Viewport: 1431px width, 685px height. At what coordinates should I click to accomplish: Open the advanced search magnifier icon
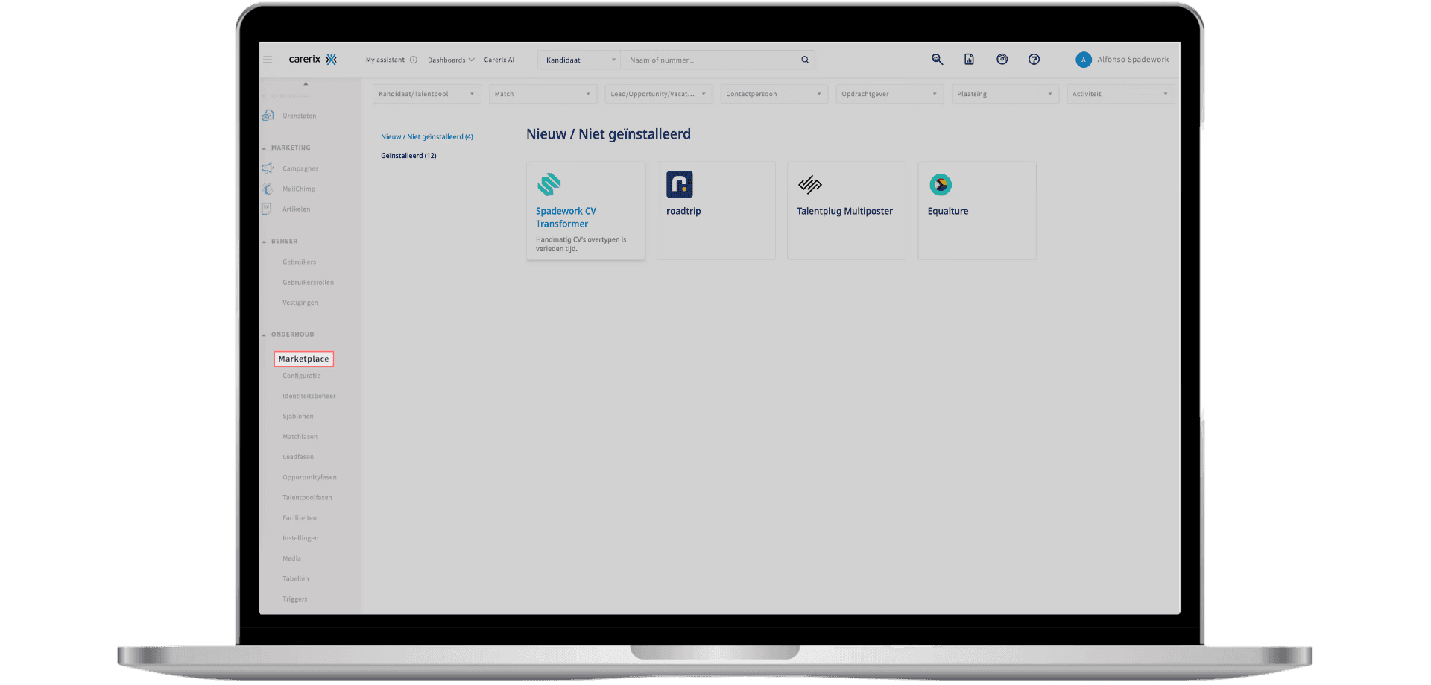pyautogui.click(x=938, y=60)
